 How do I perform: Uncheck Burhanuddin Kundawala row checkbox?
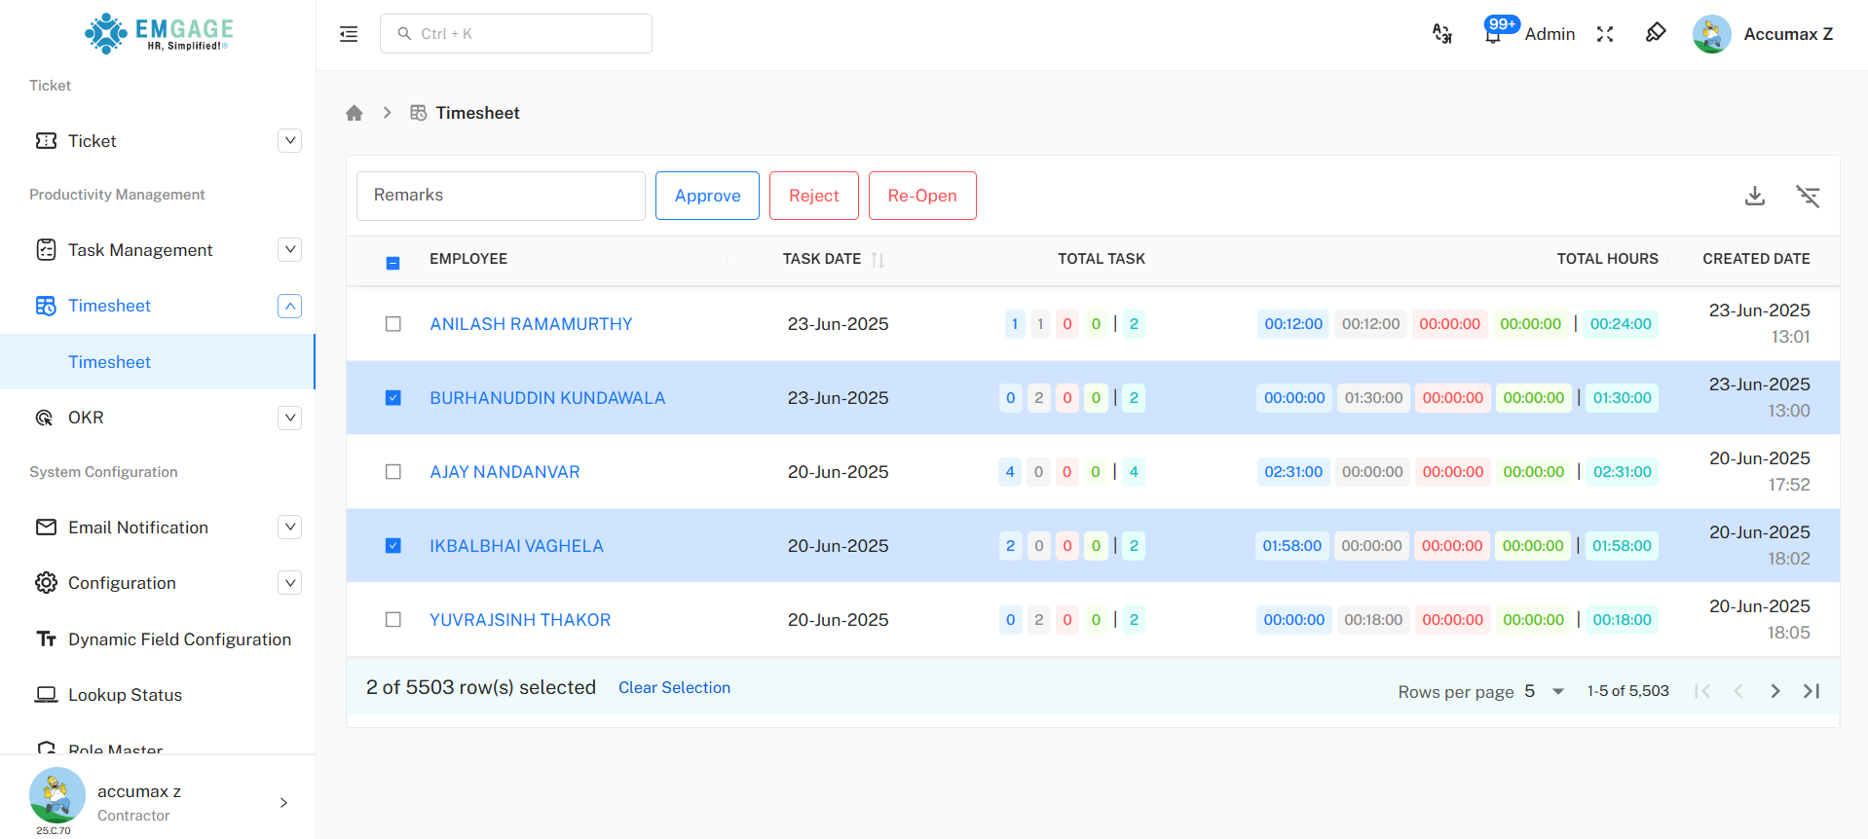tap(393, 398)
